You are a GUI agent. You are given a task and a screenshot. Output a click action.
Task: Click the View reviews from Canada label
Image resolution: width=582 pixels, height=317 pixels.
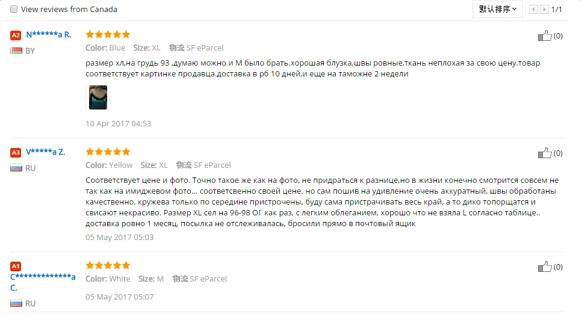point(69,9)
